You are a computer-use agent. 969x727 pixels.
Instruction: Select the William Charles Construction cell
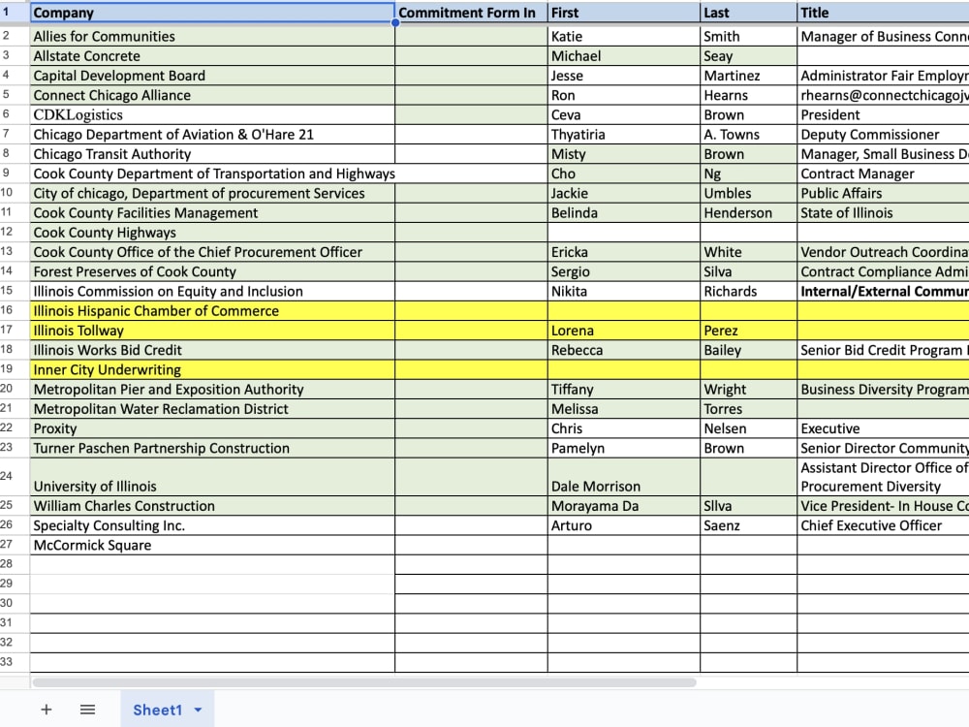212,506
